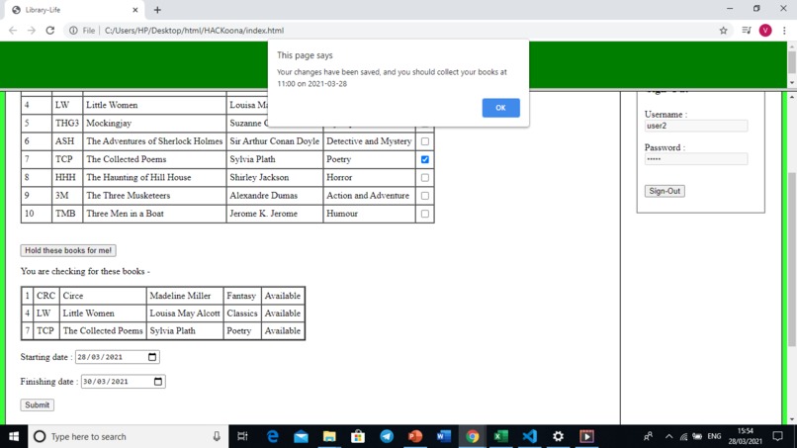This screenshot has height=448, width=797.
Task: Click the ENG language indicator
Action: pyautogui.click(x=714, y=436)
